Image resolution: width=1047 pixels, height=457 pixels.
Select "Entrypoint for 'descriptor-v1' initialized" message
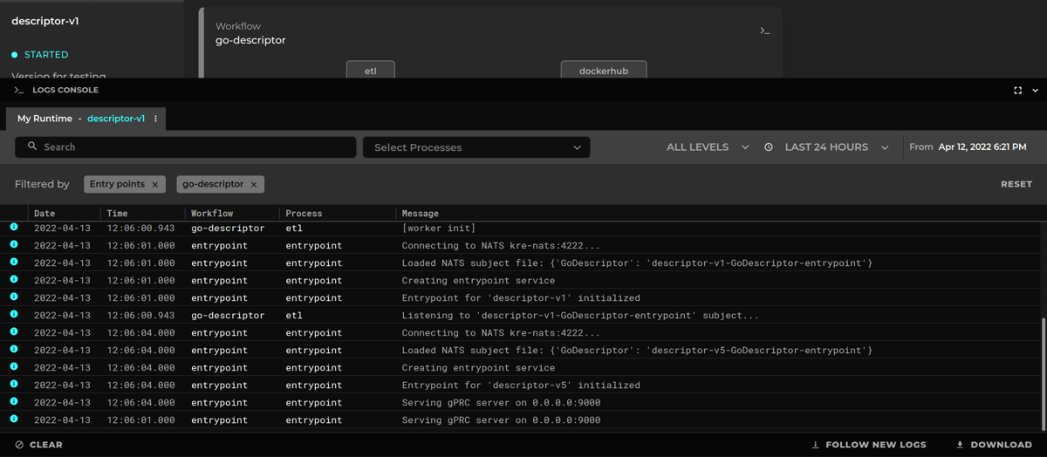521,298
